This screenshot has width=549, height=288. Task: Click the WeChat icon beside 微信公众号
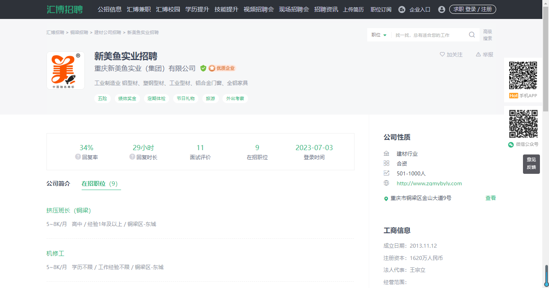tap(511, 145)
